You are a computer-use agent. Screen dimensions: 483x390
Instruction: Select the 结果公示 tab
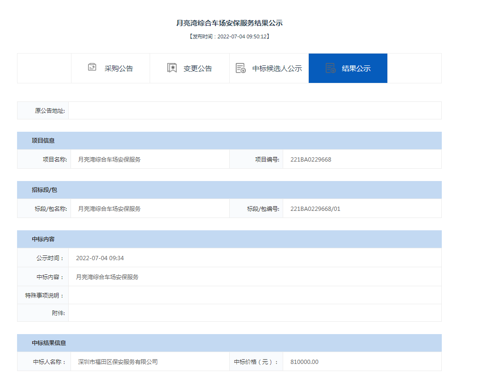348,68
